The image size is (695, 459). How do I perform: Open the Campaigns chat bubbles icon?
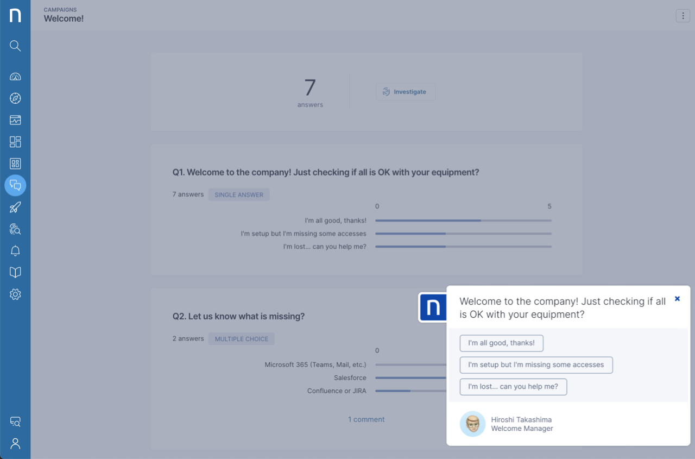click(x=15, y=186)
